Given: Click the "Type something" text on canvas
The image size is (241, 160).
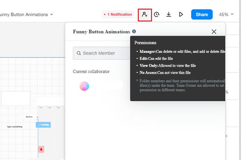Looking at the screenshot, I should (14, 127).
